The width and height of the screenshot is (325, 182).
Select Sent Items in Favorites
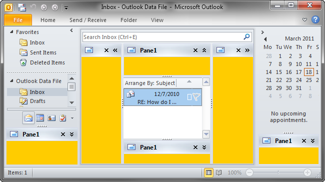[x=38, y=52]
